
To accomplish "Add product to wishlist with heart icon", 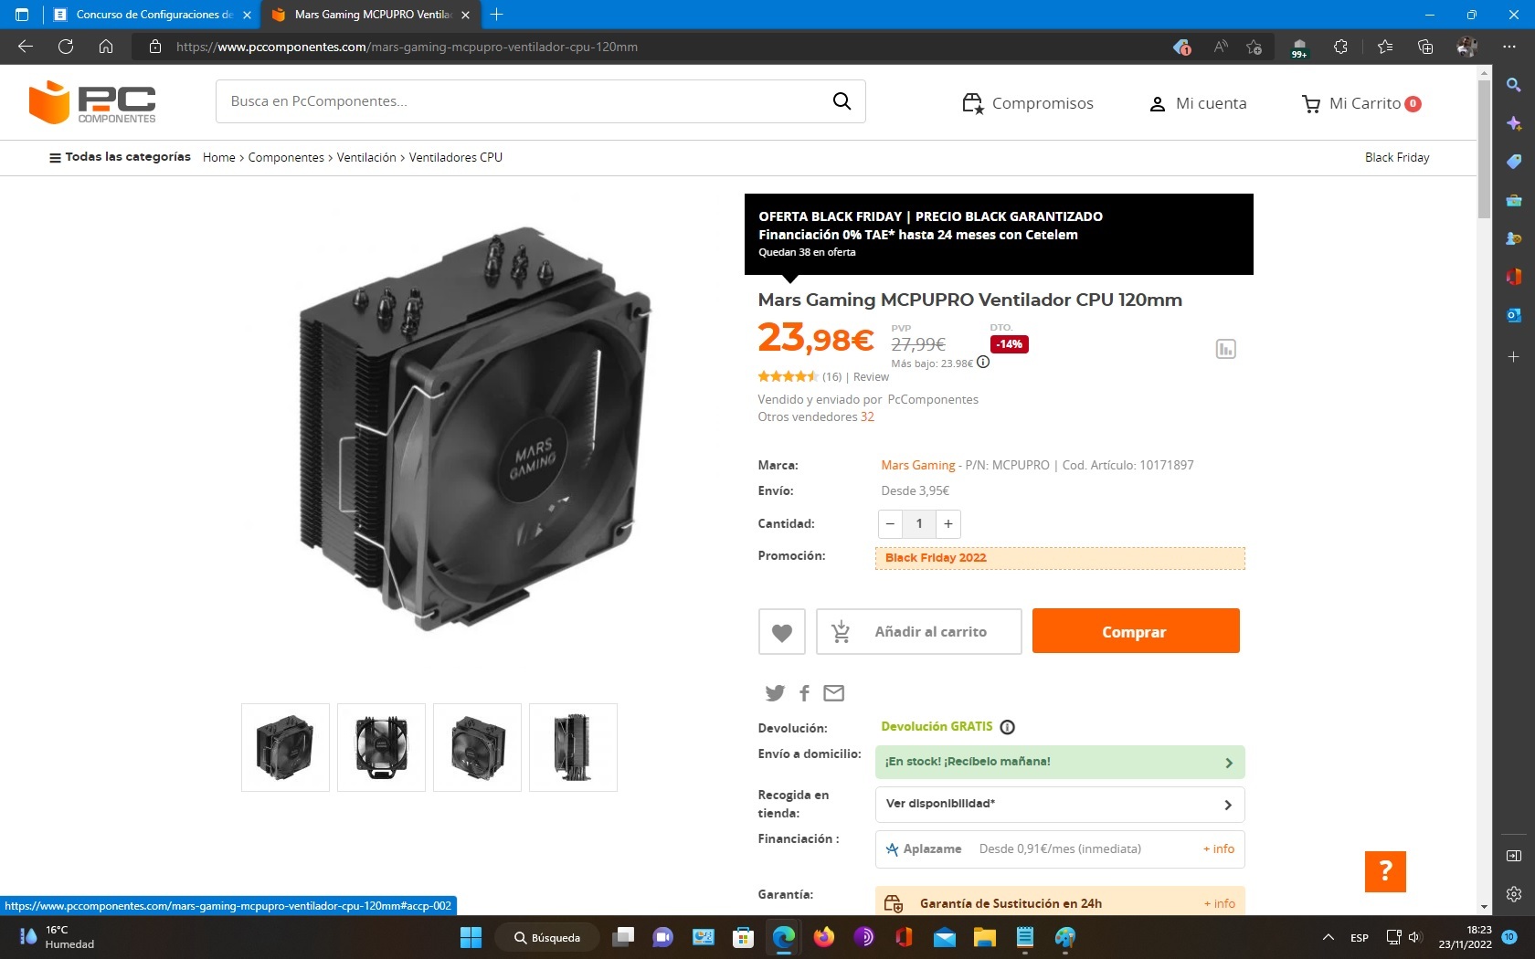I will tap(781, 632).
